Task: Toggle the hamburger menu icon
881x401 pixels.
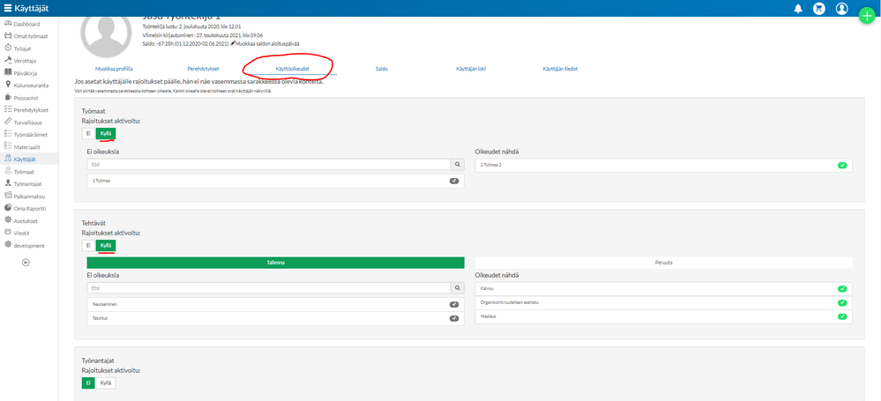Action: click(7, 8)
